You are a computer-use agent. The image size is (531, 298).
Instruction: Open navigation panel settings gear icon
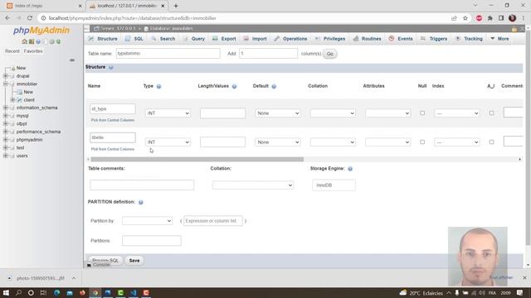(x=51, y=41)
